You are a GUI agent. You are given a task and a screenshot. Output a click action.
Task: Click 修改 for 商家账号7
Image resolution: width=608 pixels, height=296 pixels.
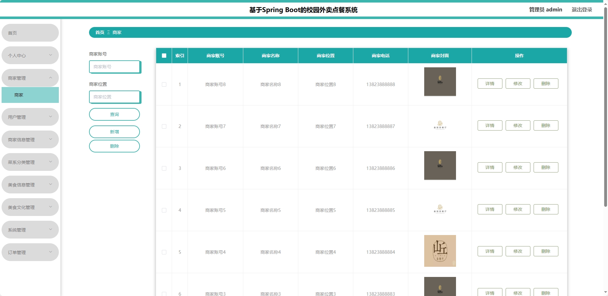(518, 125)
